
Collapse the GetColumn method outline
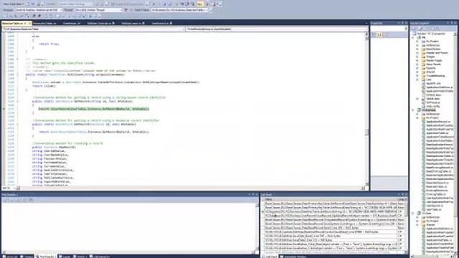pos(17,75)
